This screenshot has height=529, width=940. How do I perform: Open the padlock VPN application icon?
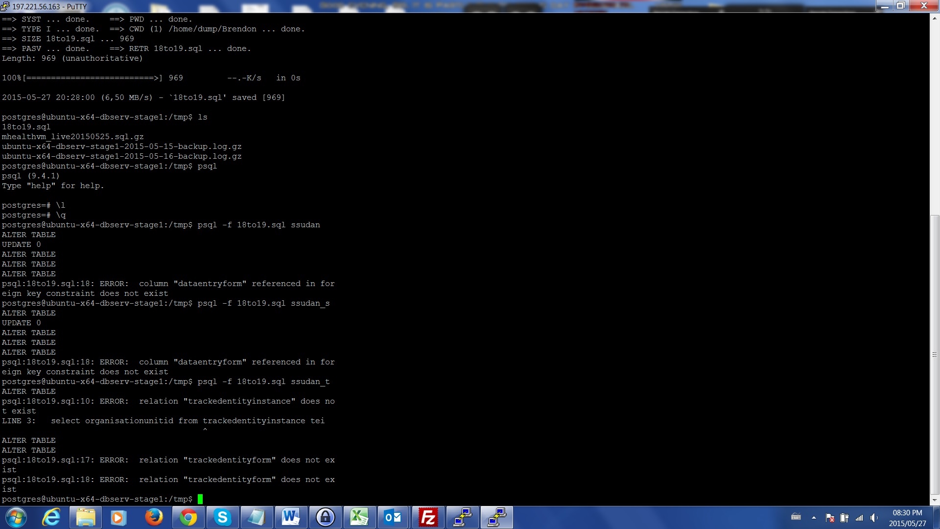point(325,518)
